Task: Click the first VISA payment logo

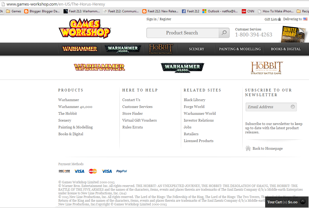Action: pos(79,171)
